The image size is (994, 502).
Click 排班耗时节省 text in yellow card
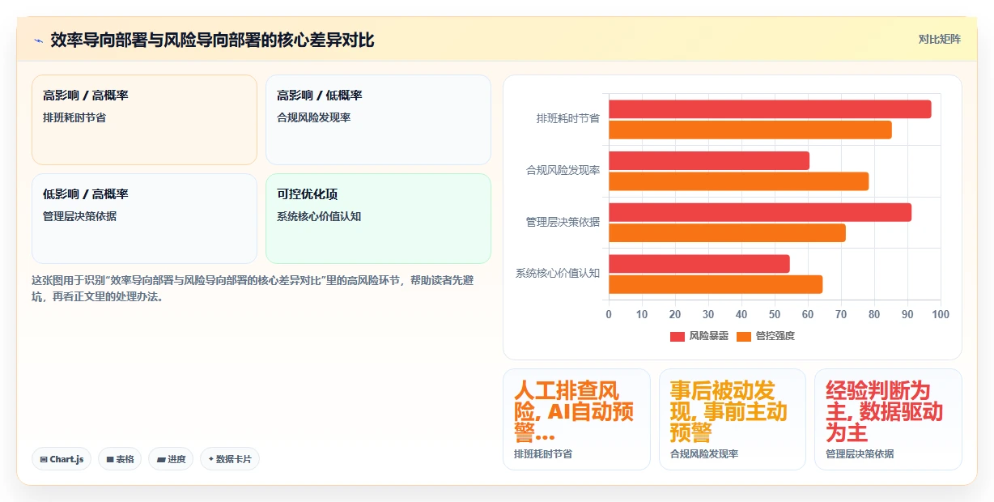point(74,117)
